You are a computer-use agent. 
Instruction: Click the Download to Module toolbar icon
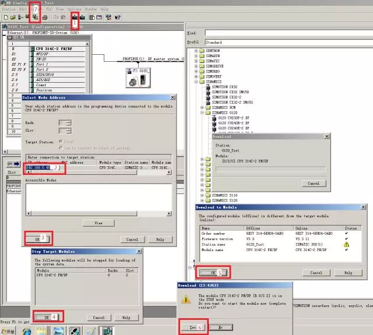pyautogui.click(x=75, y=18)
